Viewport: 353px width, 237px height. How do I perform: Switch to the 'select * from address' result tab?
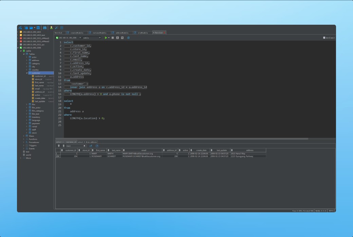(x=87, y=142)
